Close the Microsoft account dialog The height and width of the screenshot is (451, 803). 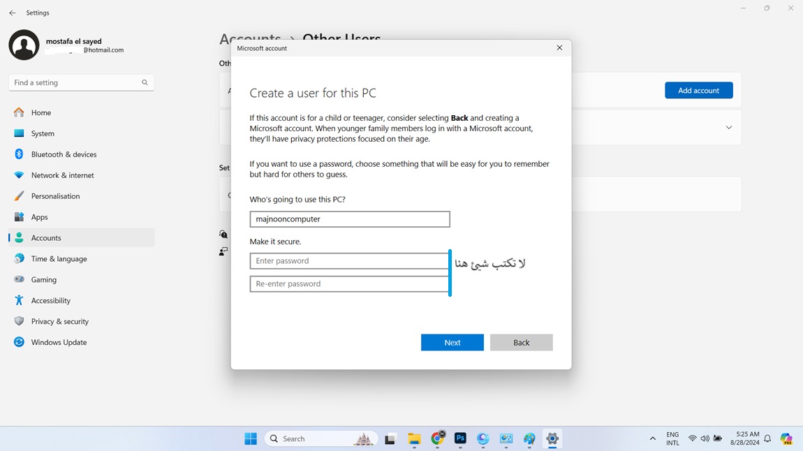tap(559, 48)
